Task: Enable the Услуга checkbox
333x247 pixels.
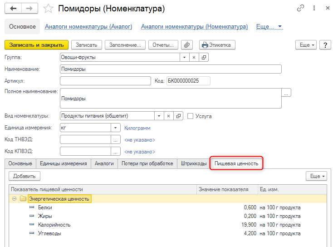Action: (191, 116)
